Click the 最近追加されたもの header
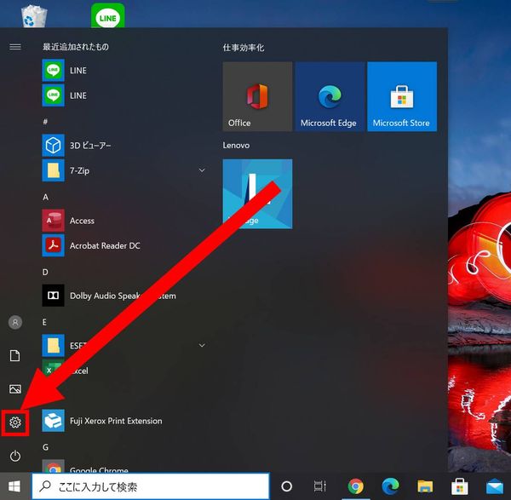511x500 pixels. pos(76,47)
